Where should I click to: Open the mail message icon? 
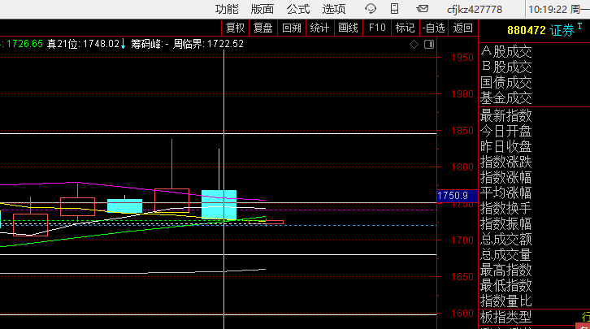tap(422, 9)
